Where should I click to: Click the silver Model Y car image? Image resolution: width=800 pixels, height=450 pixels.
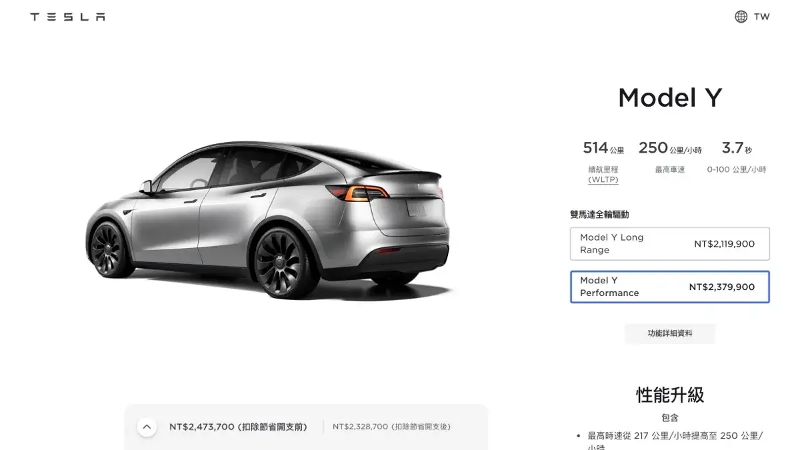[267, 219]
